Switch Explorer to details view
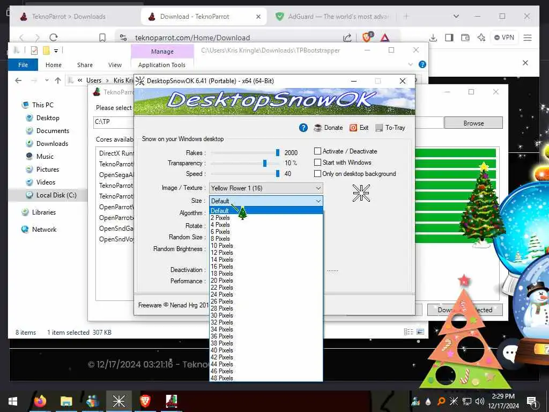Image resolution: width=549 pixels, height=412 pixels. pos(408,332)
